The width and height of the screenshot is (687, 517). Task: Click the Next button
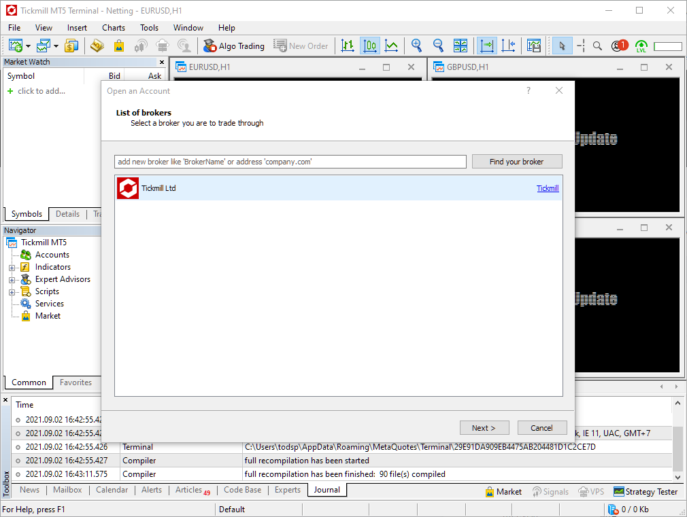(484, 428)
